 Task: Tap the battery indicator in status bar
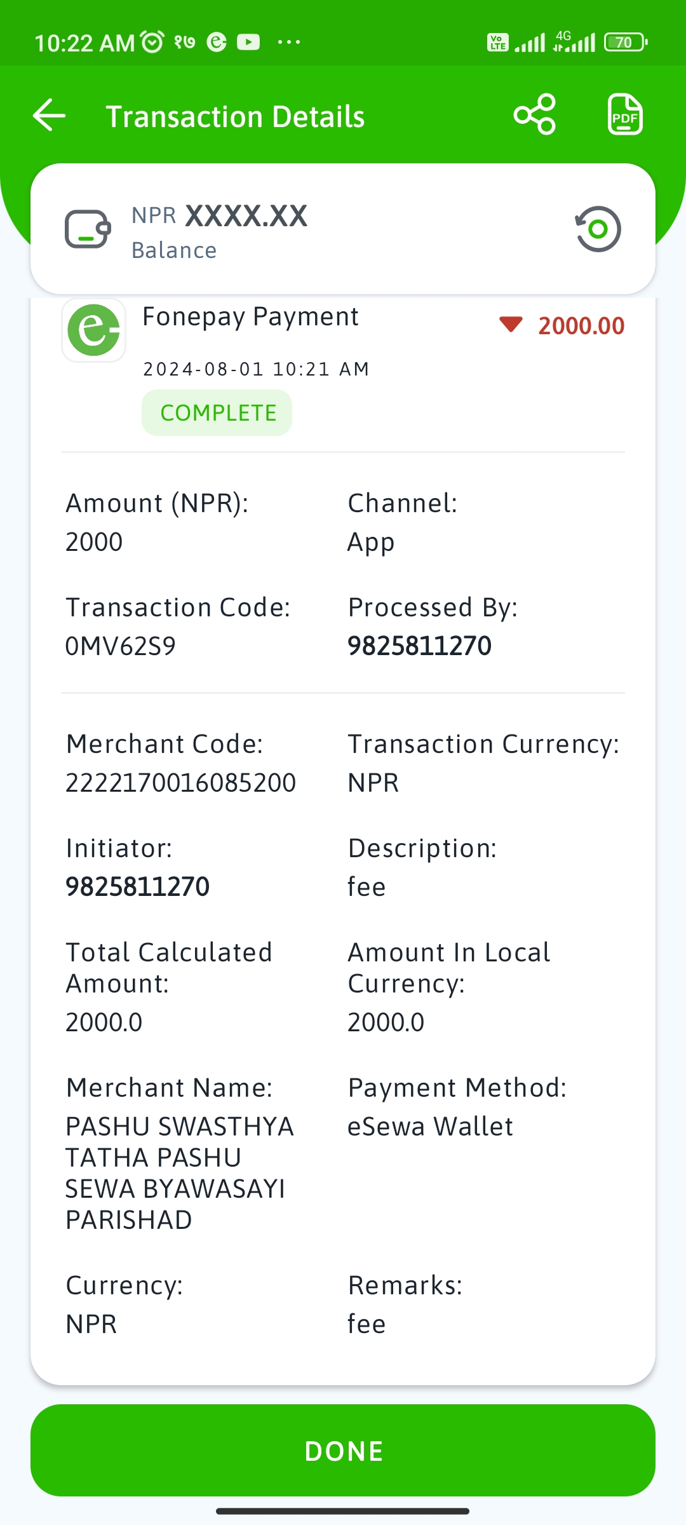point(626,42)
